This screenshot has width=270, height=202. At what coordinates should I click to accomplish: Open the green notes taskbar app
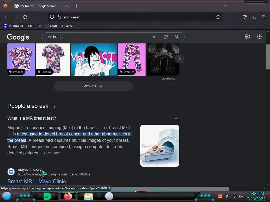tap(47, 196)
